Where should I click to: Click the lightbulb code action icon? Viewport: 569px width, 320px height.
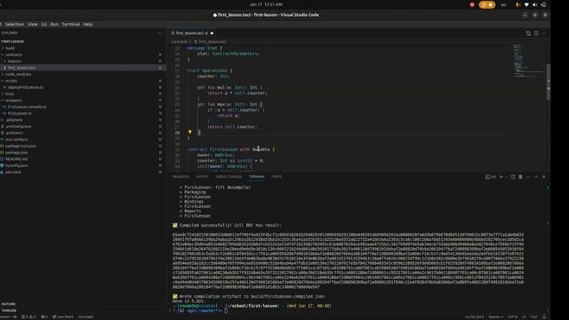[189, 132]
